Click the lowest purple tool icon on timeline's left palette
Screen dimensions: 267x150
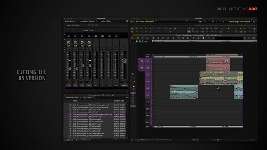(133, 106)
